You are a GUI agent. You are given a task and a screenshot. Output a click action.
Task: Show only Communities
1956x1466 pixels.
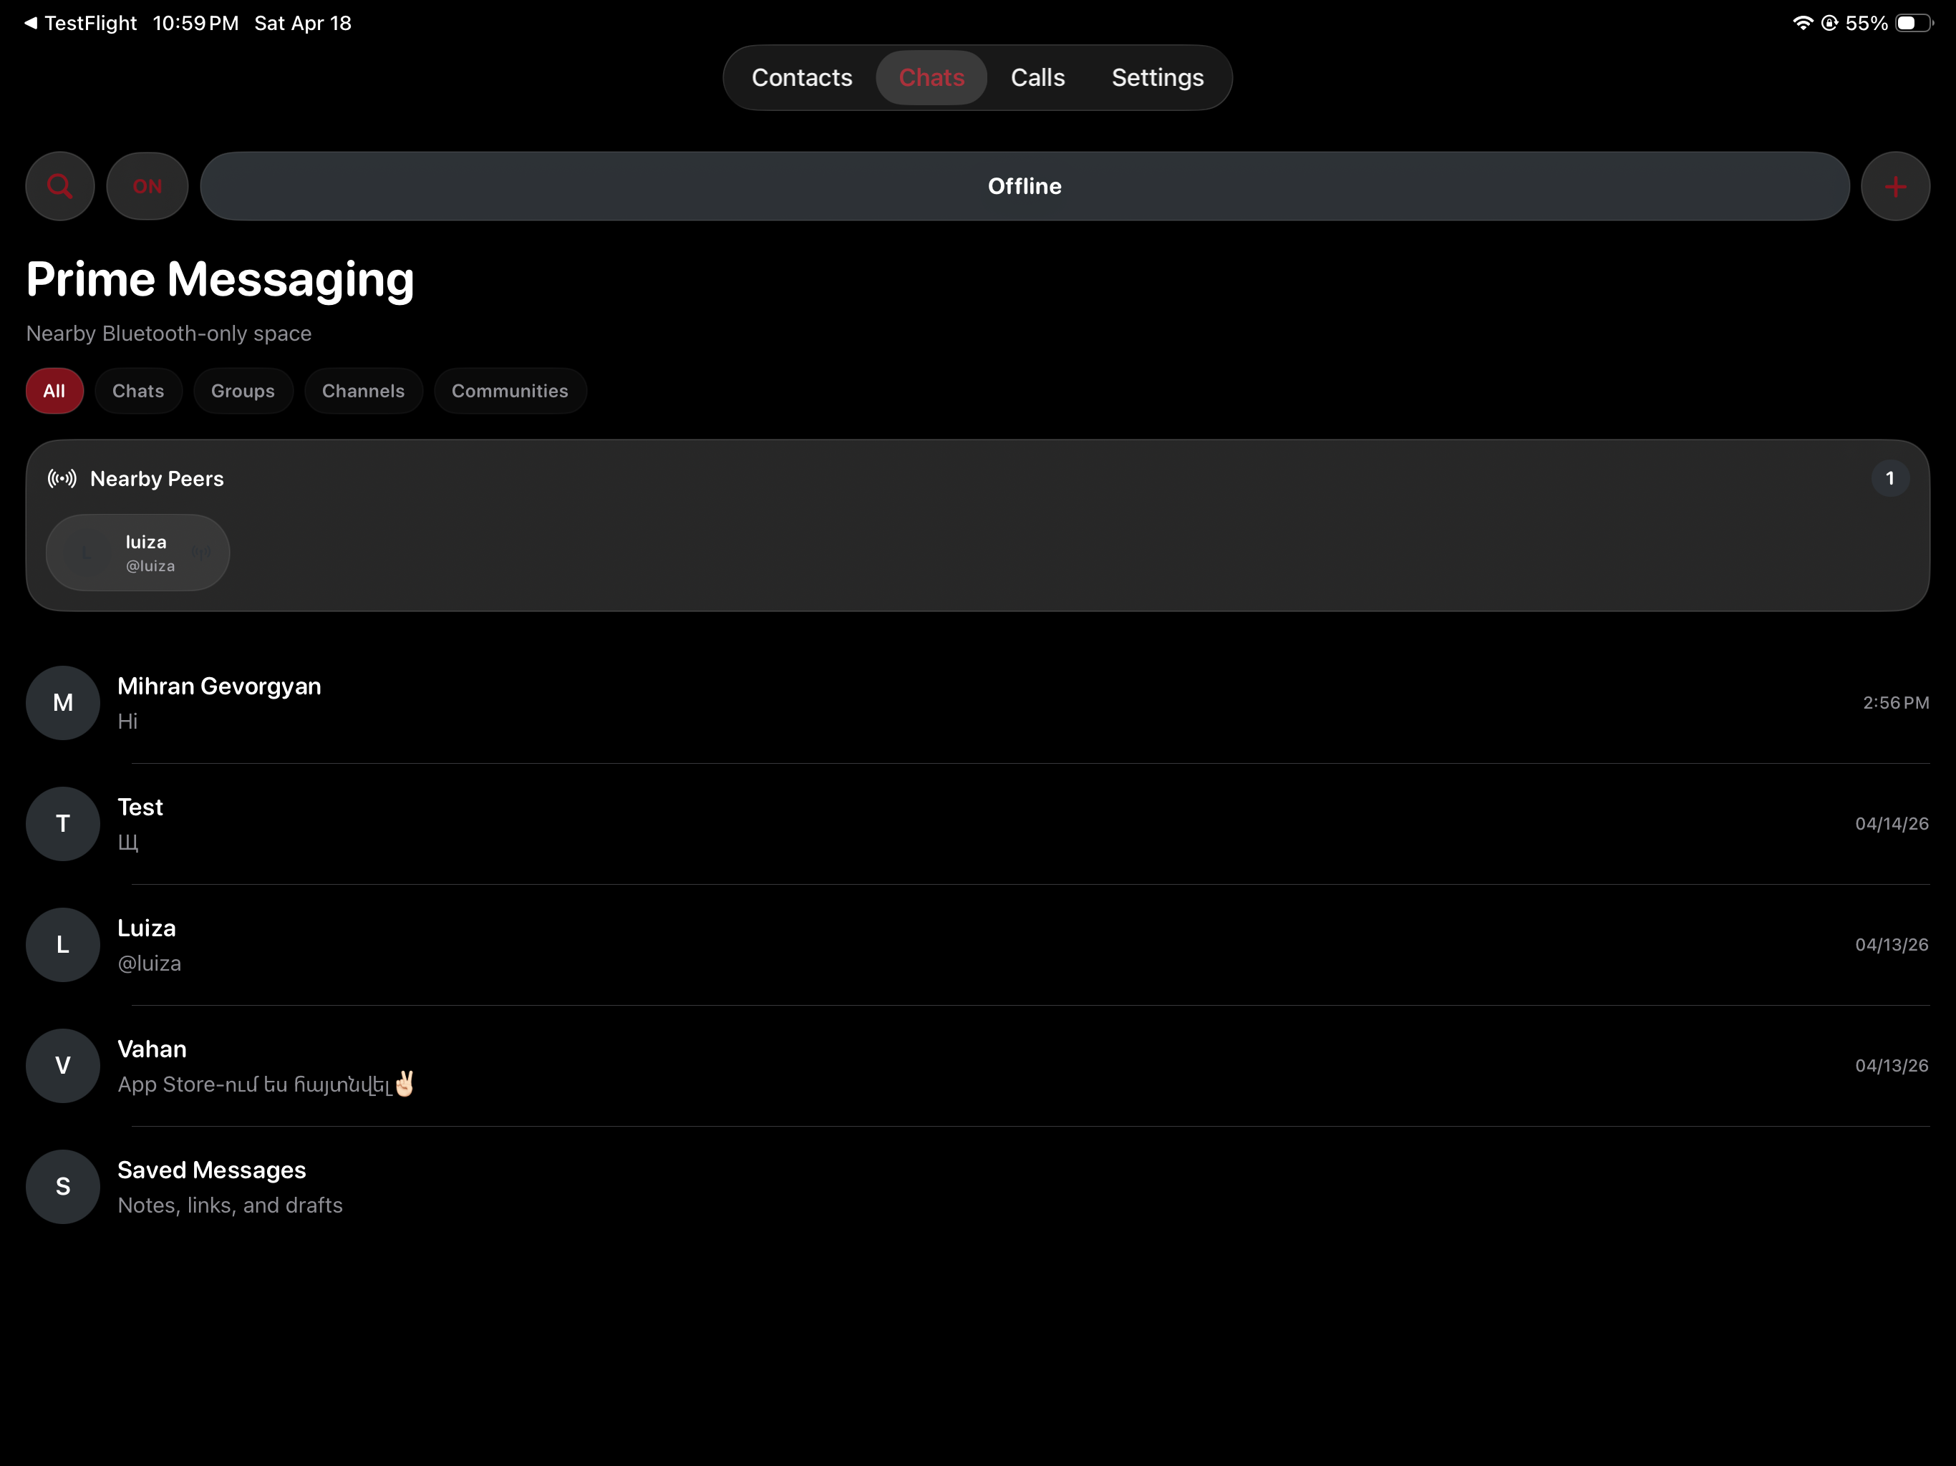pos(510,391)
